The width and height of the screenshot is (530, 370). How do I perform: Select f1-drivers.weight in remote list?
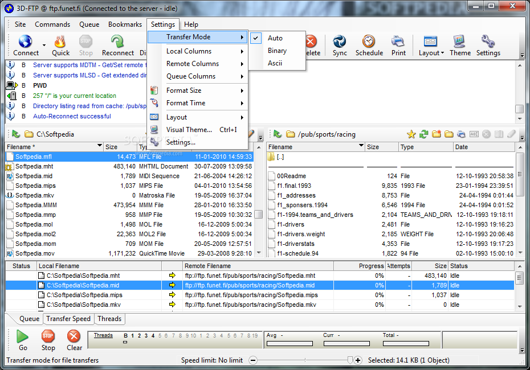pos(391,235)
